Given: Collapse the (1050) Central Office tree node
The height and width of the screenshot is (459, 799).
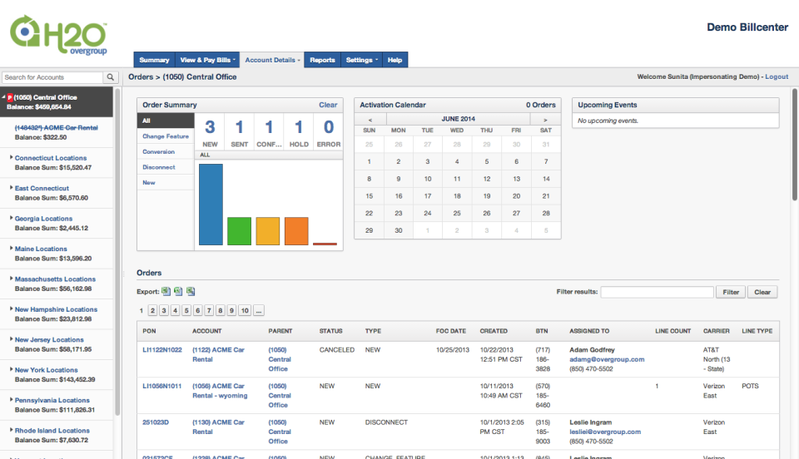Looking at the screenshot, I should pos(3,97).
